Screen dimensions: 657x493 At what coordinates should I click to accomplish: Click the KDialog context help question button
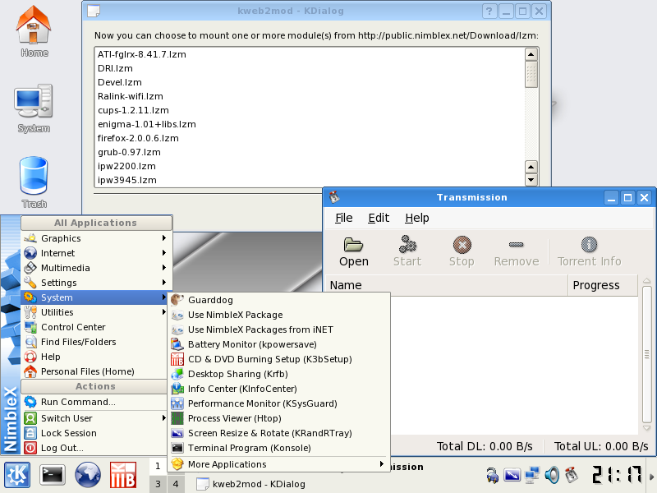[489, 11]
